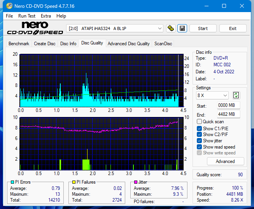Minimize the Nero CD-DVD Speed window

click(x=207, y=6)
